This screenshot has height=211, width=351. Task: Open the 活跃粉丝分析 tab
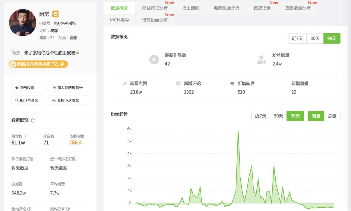pyautogui.click(x=155, y=20)
